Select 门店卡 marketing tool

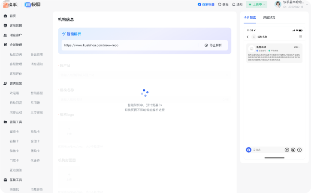coord(14,160)
